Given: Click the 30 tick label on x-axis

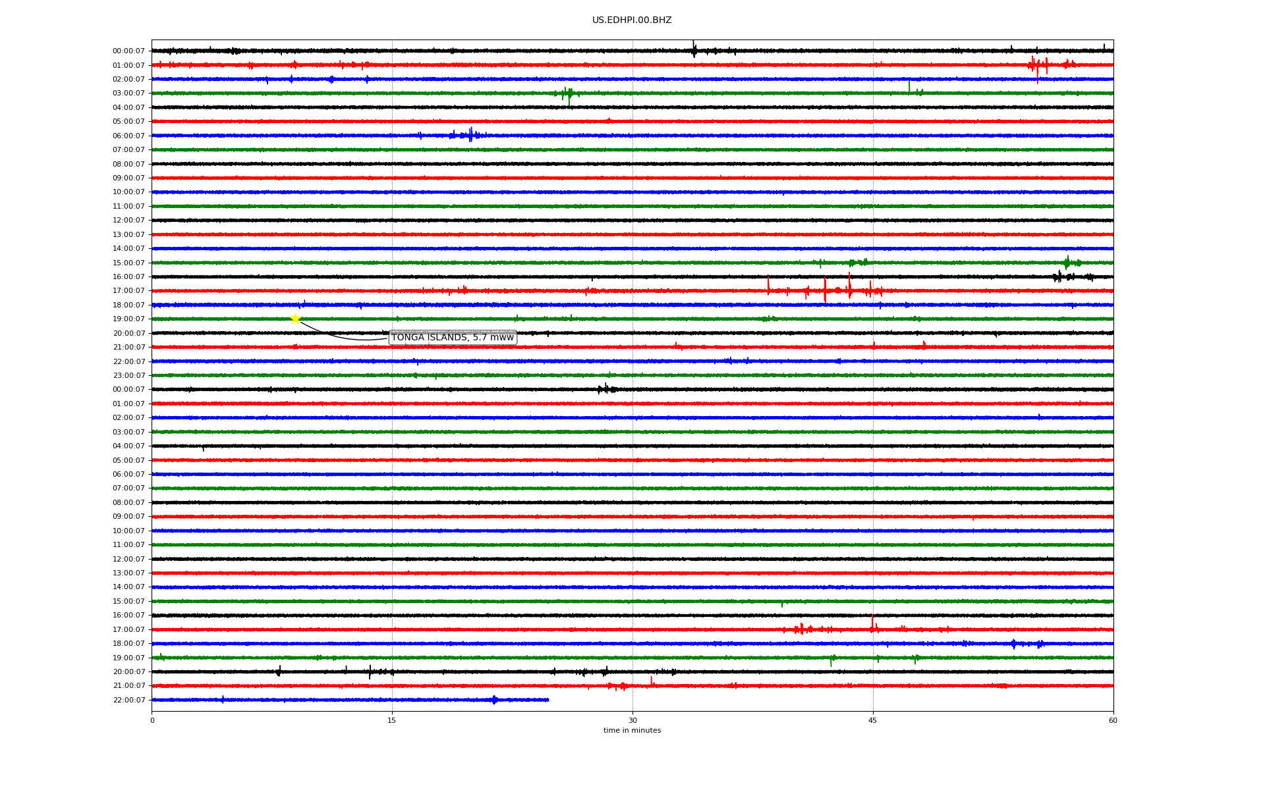Looking at the screenshot, I should pyautogui.click(x=632, y=720).
